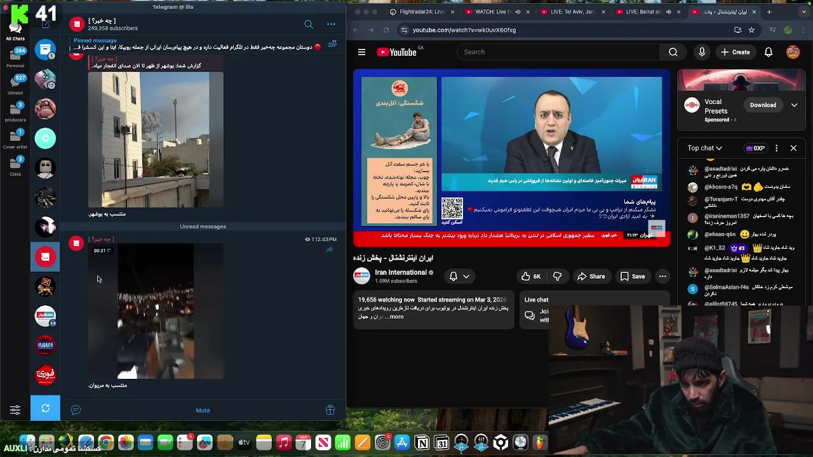Click Chrome address bar URL
This screenshot has height=457, width=813.
[x=464, y=30]
